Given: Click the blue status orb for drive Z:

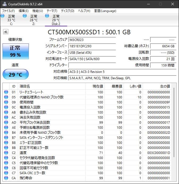Looking at the screenshot, I should [25, 16].
